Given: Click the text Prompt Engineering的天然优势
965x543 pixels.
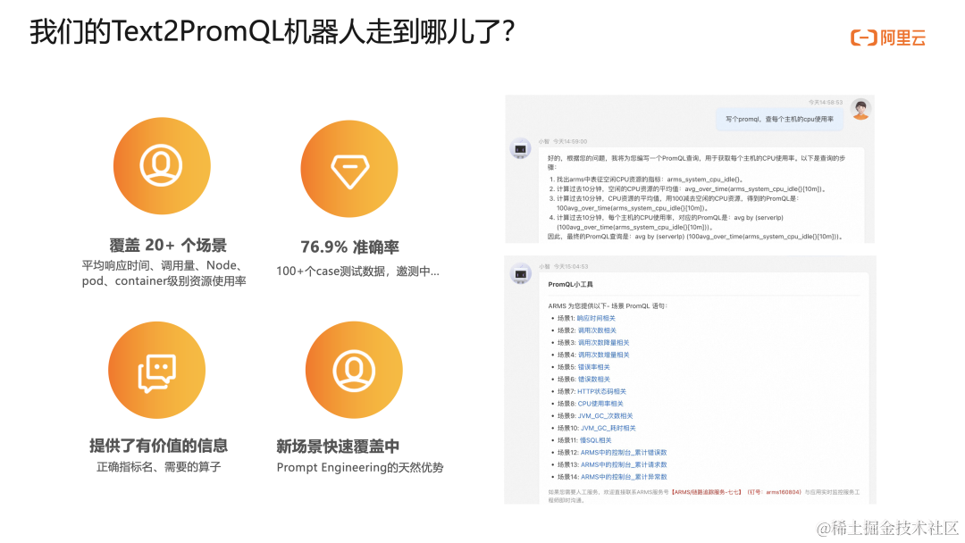Looking at the screenshot, I should pos(360,467).
